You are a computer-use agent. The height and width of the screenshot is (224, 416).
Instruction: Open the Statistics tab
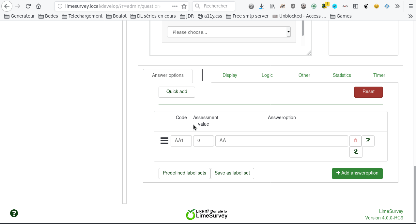(x=342, y=75)
